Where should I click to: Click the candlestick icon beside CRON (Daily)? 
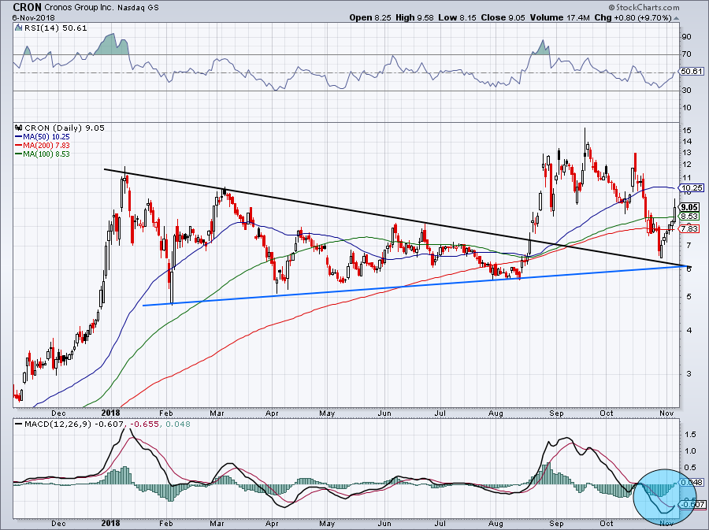(18, 128)
